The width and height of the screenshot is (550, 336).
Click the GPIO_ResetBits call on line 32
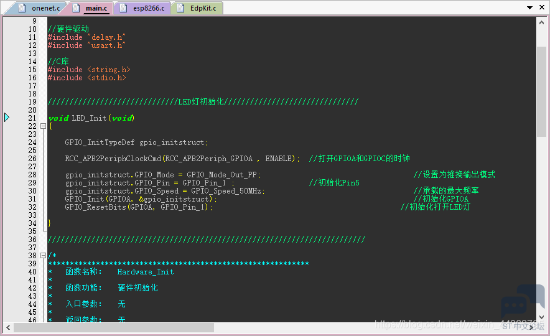(139, 207)
